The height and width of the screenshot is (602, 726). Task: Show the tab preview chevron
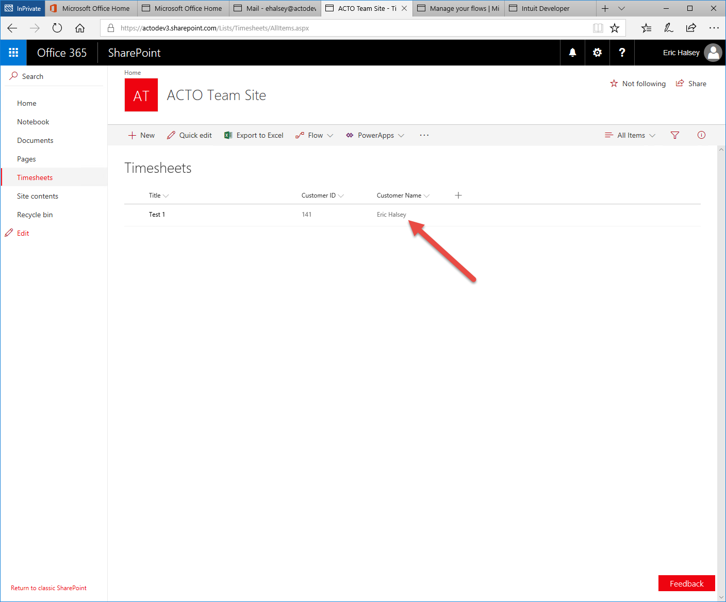[621, 8]
